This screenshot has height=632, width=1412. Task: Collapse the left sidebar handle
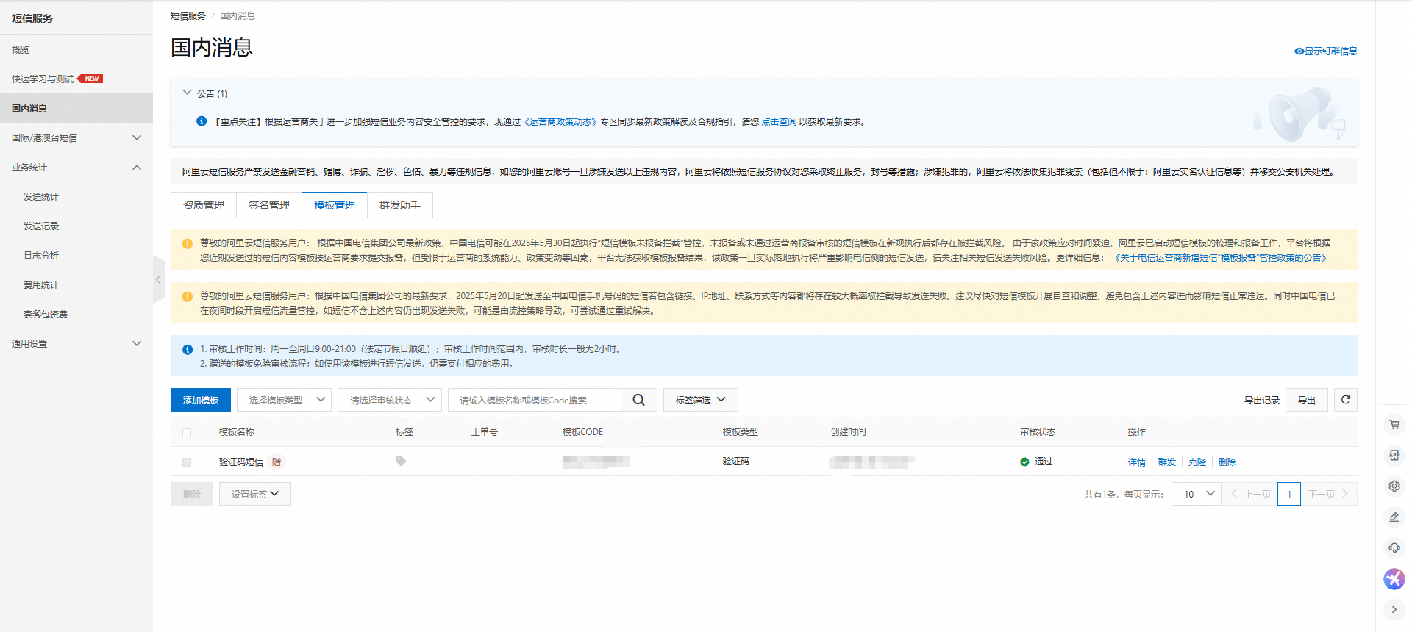click(x=158, y=279)
